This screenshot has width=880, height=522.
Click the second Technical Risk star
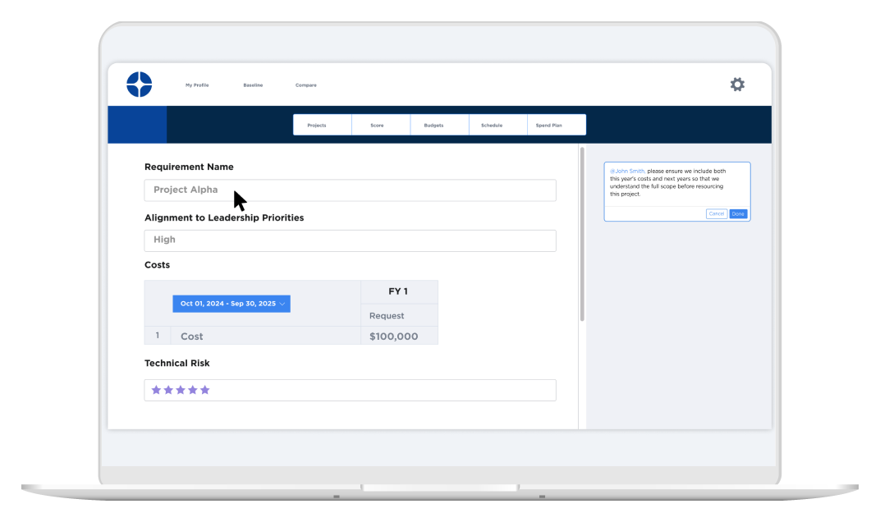click(167, 389)
